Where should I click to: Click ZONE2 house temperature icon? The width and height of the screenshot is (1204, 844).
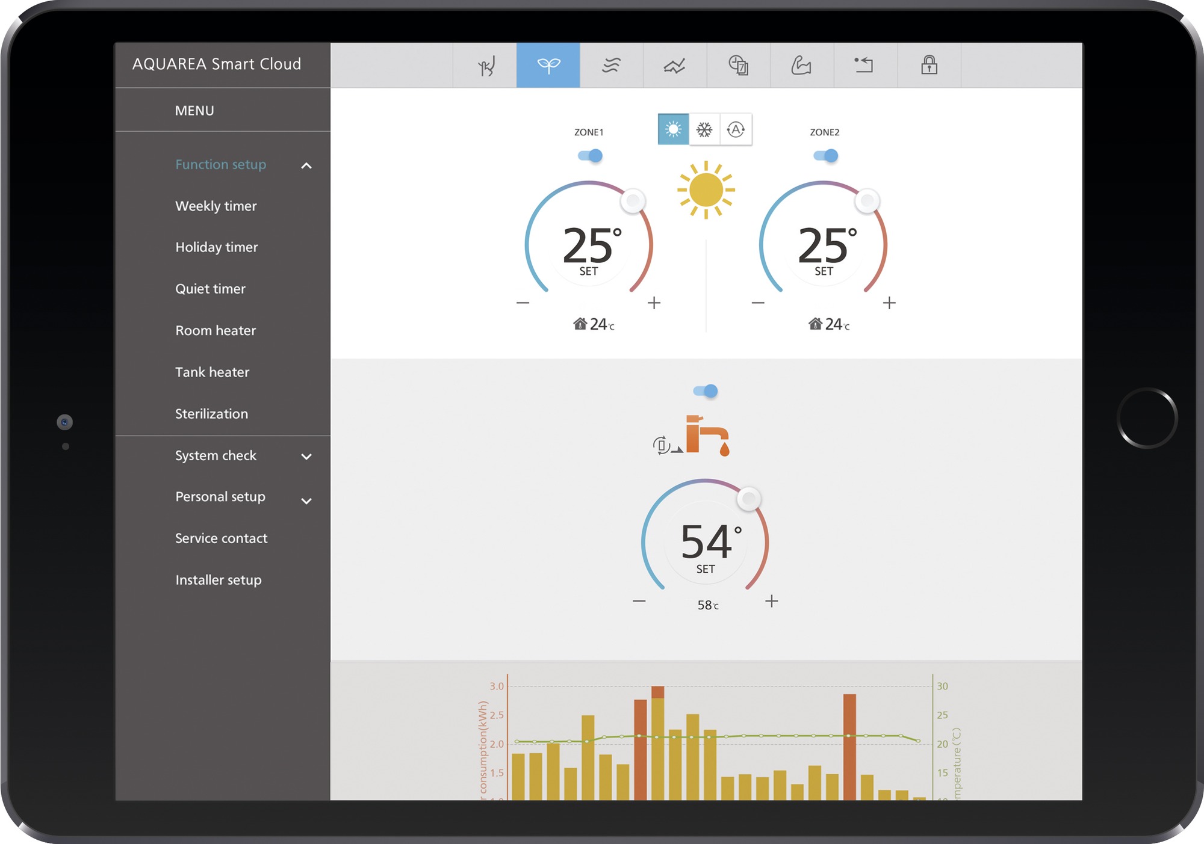[815, 324]
